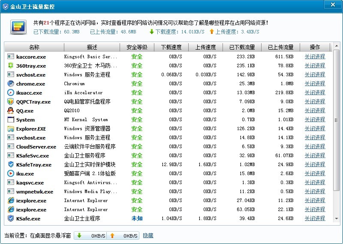
Task: Select the wmpnetwk.exe process name
Action: 35,192
